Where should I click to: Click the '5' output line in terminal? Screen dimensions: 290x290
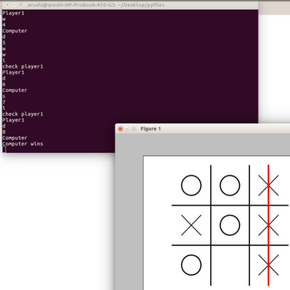[4, 43]
